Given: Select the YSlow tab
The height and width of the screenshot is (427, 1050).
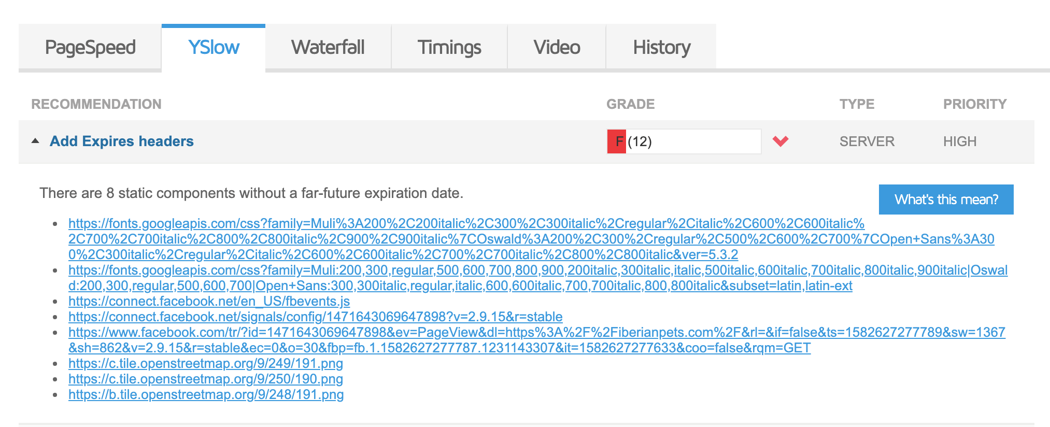Looking at the screenshot, I should [214, 47].
